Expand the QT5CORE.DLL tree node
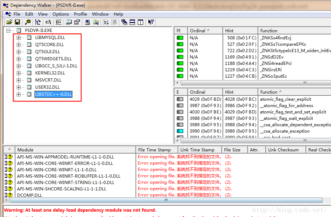Viewport: 331px width, 217px height. click(19, 45)
